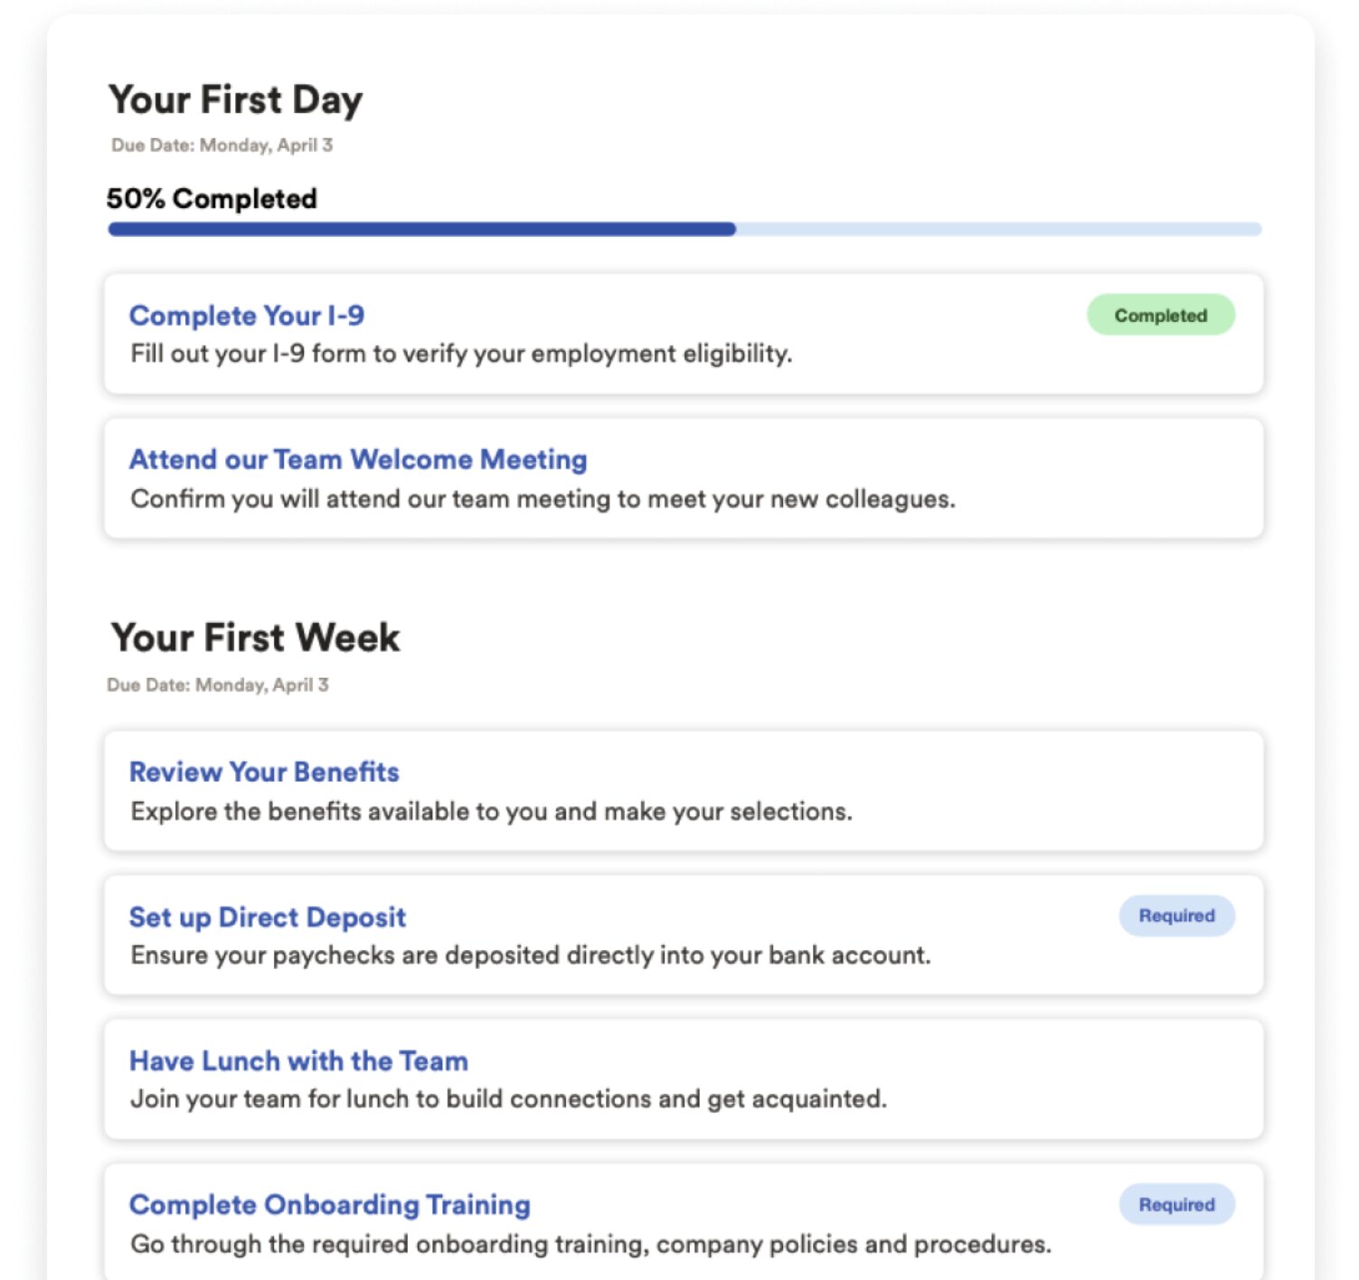Open the Set up Direct Deposit link

click(x=267, y=917)
